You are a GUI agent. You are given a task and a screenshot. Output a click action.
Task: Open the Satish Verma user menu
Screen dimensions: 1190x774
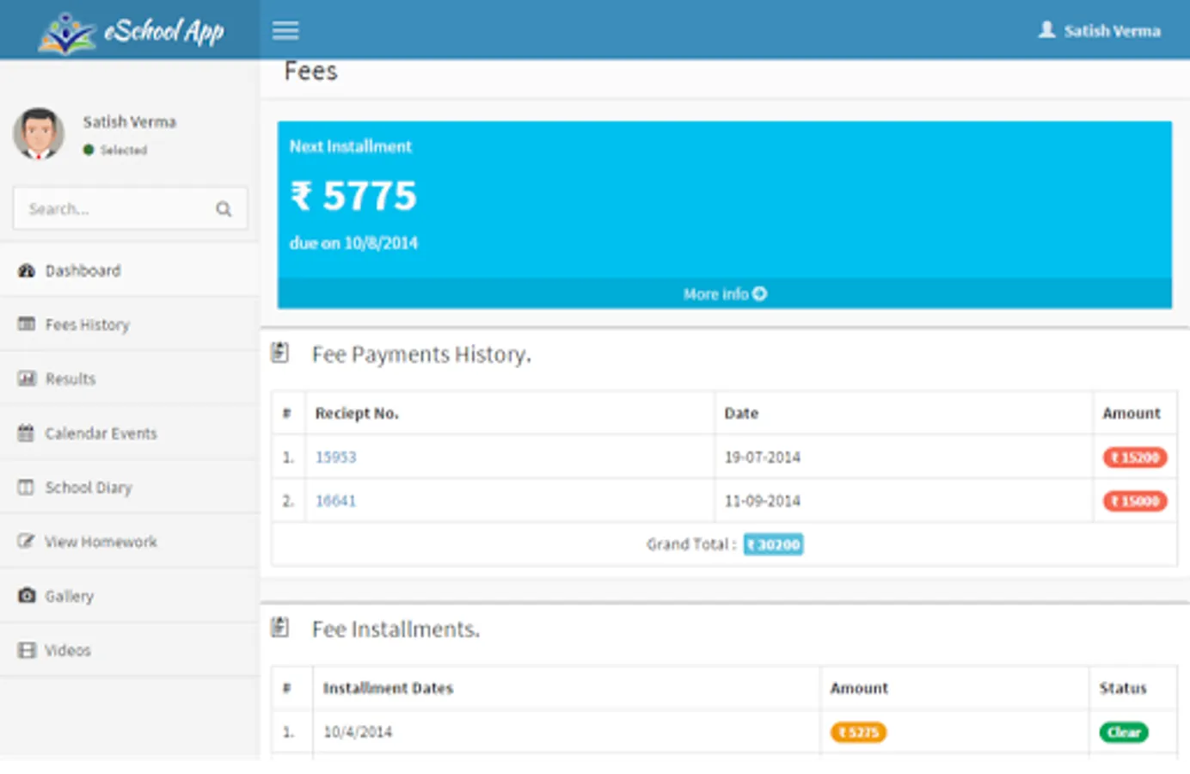coord(1099,30)
